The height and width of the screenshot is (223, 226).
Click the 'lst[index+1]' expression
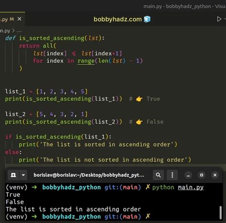tap(102, 53)
